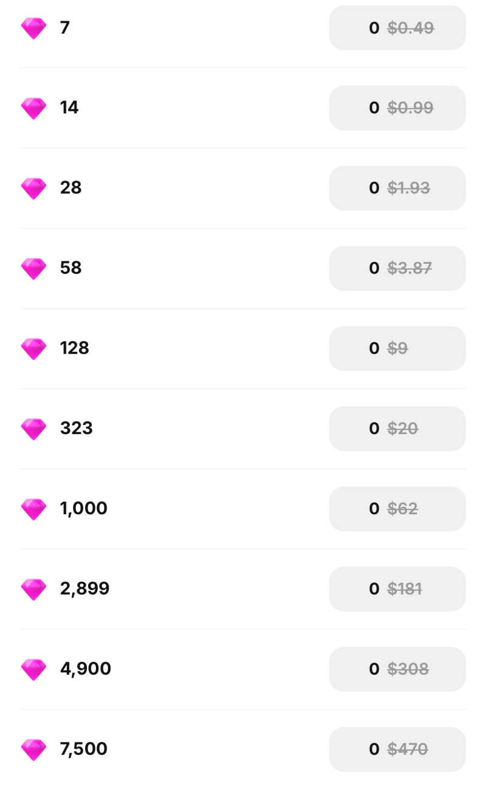Click the gem icon beside 1,000
Screen dimensions: 486x786
point(33,509)
